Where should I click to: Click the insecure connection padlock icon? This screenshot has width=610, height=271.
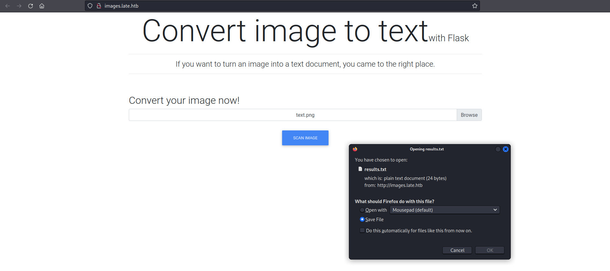click(99, 6)
